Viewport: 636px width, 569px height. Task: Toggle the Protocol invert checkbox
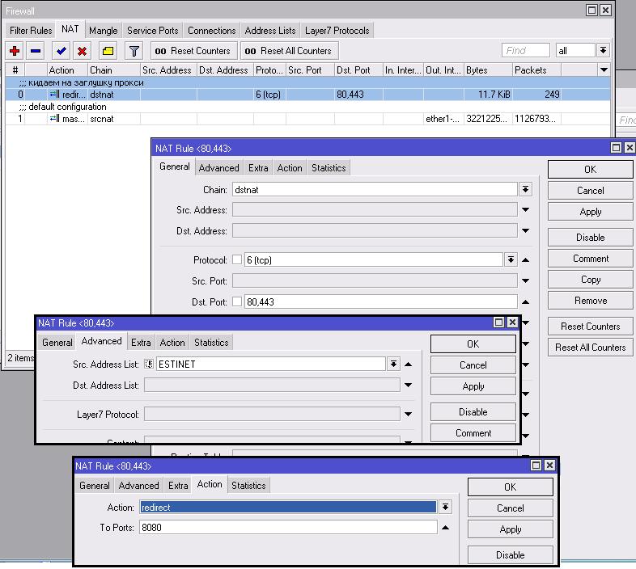pos(237,260)
